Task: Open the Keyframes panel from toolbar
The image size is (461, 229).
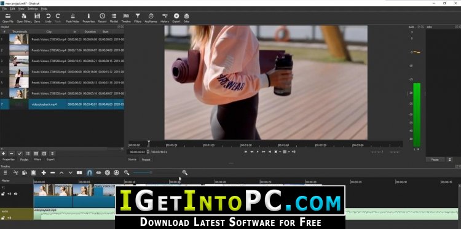Action: click(151, 18)
